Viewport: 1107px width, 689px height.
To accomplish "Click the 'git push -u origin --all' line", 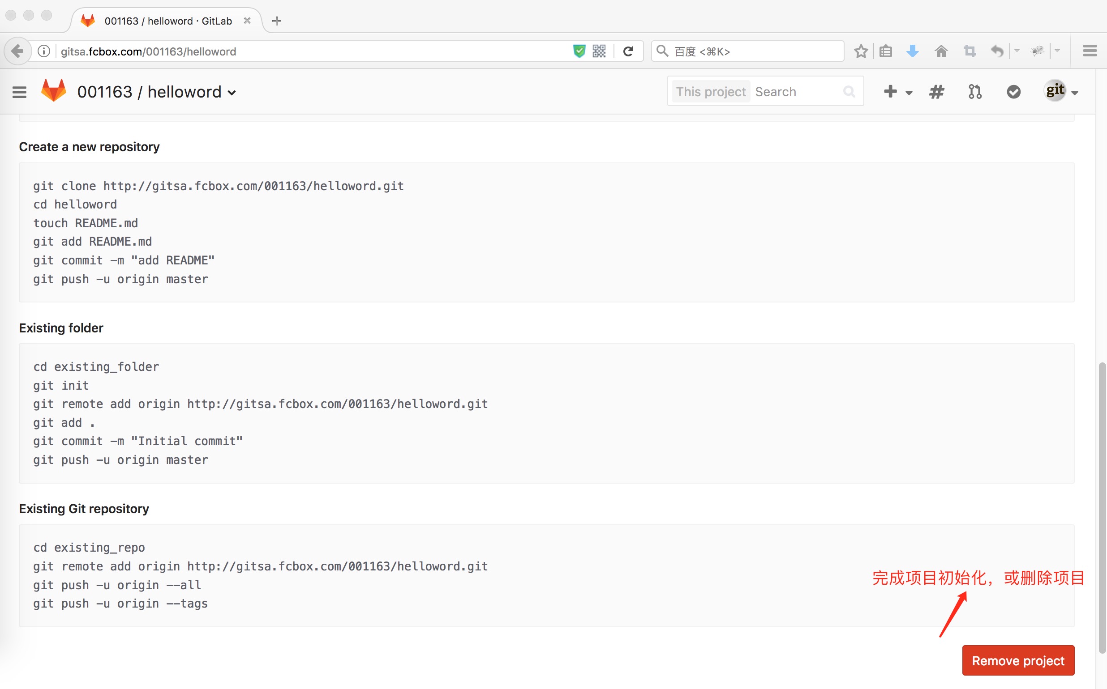I will coord(117,585).
